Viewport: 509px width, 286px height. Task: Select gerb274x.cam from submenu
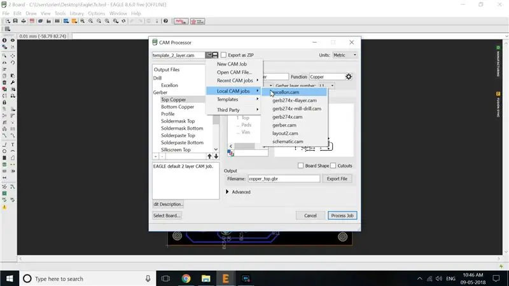295,117
